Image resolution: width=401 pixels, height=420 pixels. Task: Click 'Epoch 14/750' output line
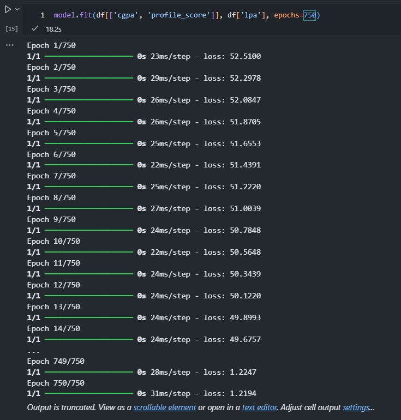53,329
